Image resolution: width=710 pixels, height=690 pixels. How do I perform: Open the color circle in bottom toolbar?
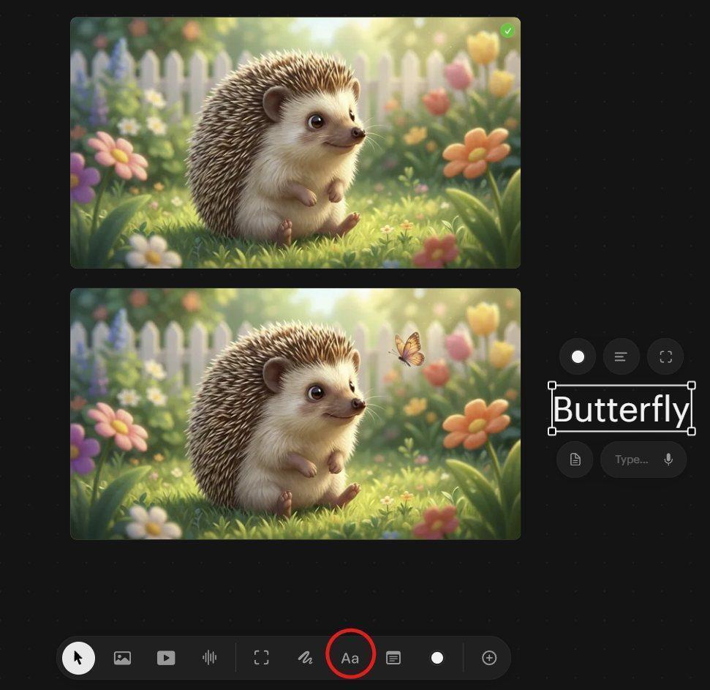point(437,657)
